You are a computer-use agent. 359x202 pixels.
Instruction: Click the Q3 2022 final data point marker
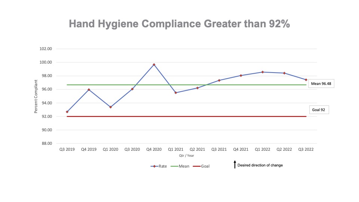[306, 80]
